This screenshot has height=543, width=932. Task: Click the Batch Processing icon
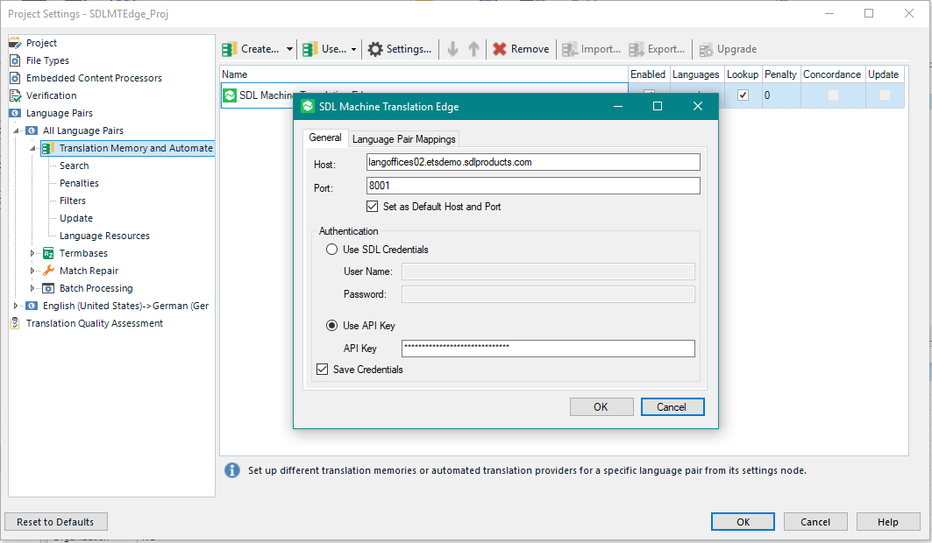tap(49, 288)
